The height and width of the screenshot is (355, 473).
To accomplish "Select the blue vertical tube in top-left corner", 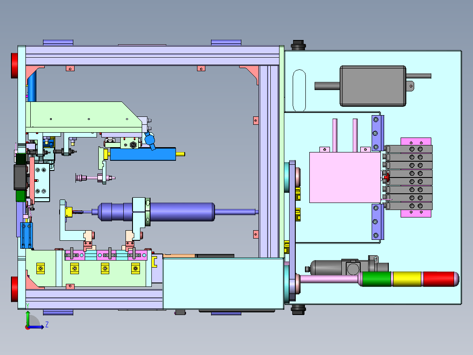I will click(x=32, y=86).
